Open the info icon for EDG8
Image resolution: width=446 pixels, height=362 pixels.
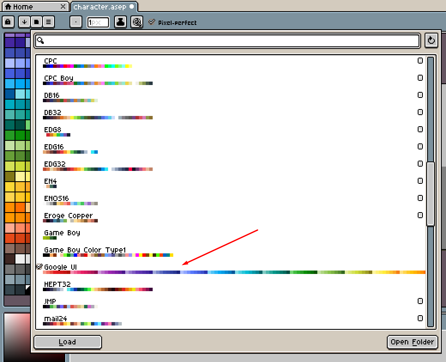[x=420, y=129]
